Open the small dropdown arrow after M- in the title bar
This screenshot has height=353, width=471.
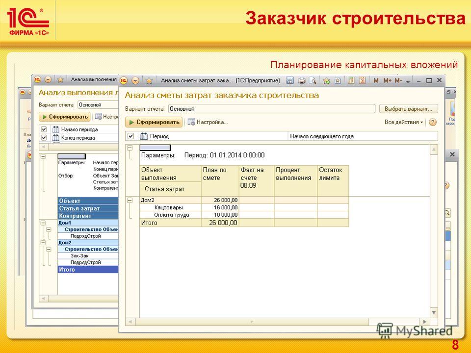(408, 82)
